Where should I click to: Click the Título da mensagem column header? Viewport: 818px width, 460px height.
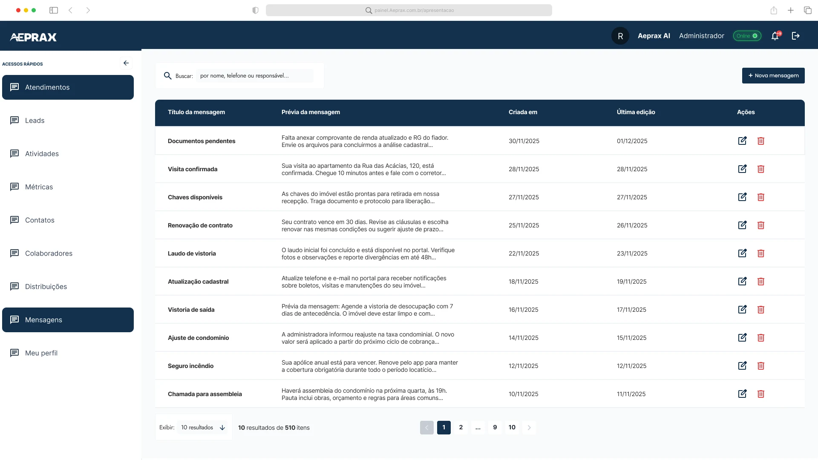196,112
